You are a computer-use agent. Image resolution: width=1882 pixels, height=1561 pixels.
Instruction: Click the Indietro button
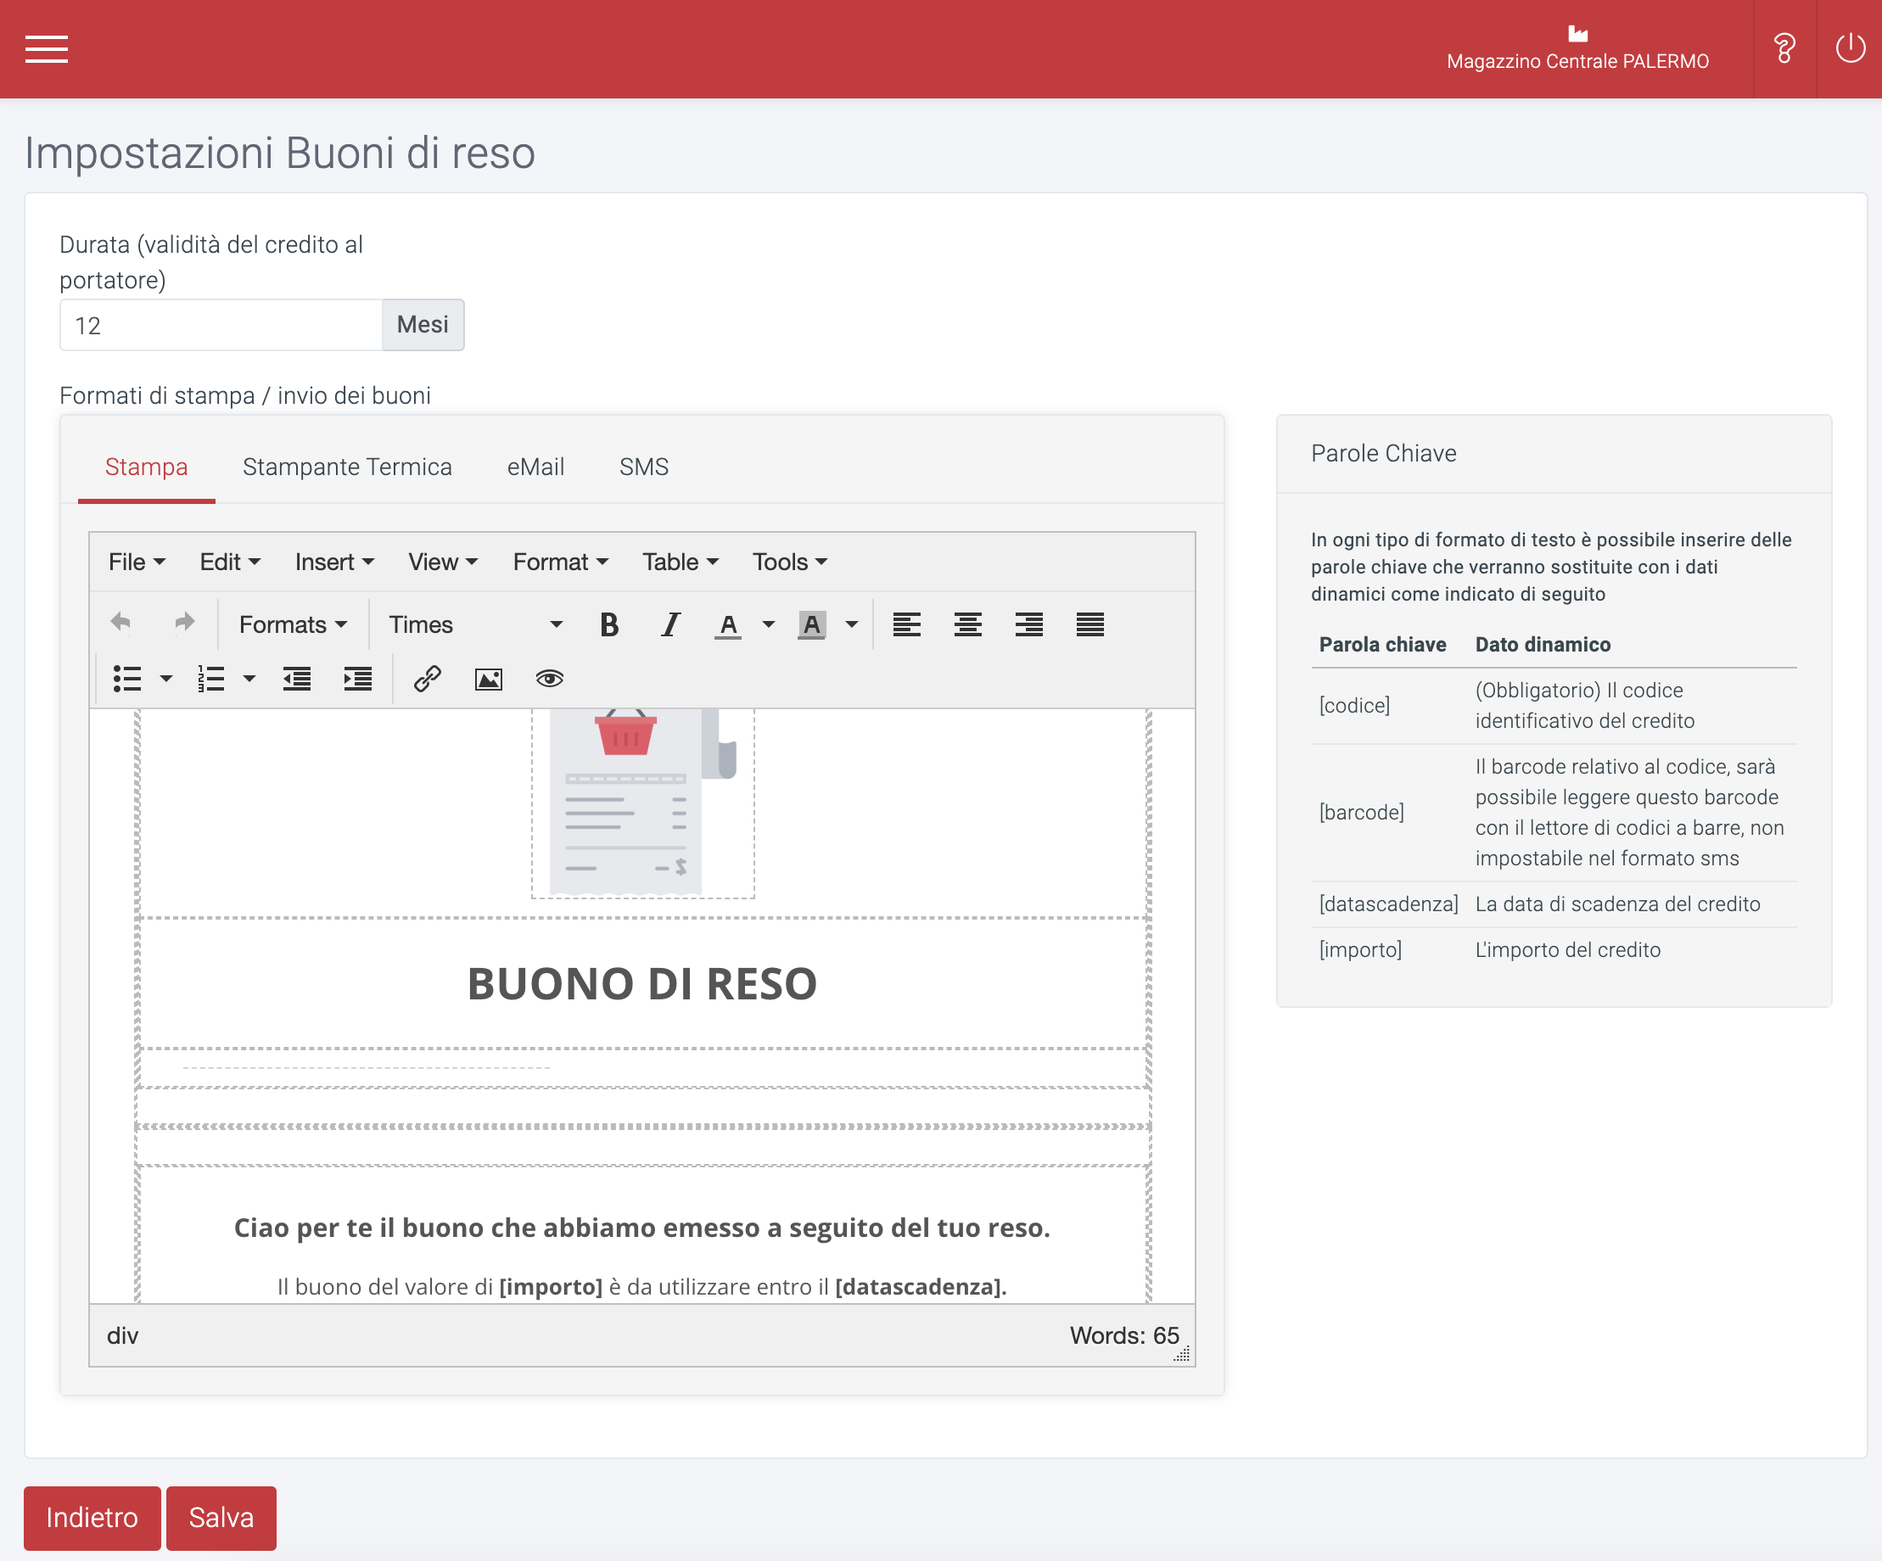click(x=92, y=1516)
